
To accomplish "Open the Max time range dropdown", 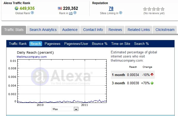I will click(x=65, y=109).
